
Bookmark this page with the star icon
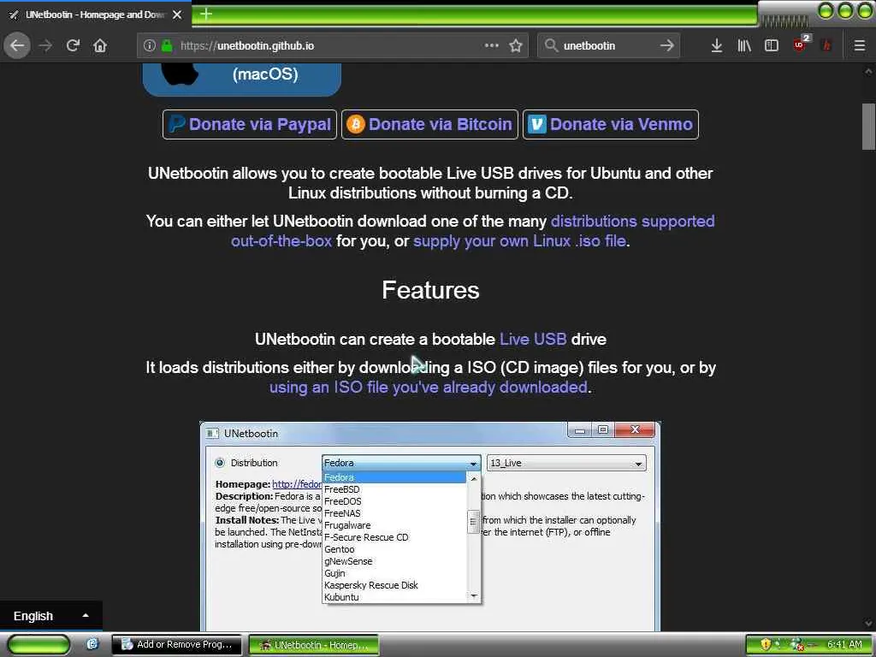[x=516, y=46]
